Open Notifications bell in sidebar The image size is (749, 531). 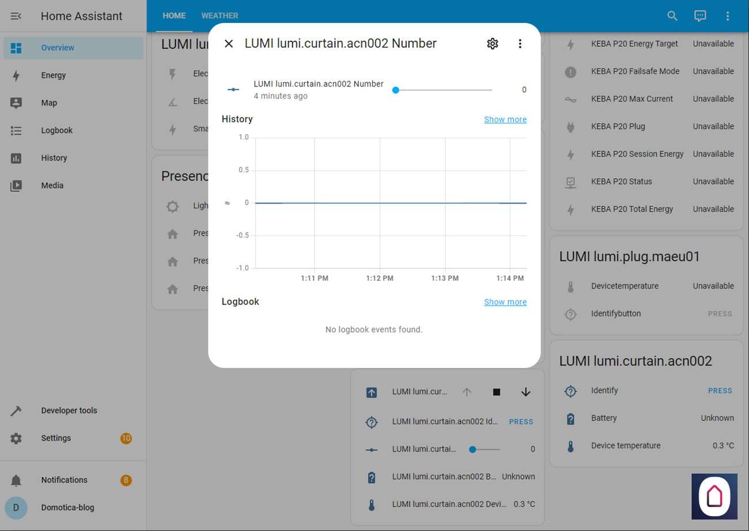(16, 480)
